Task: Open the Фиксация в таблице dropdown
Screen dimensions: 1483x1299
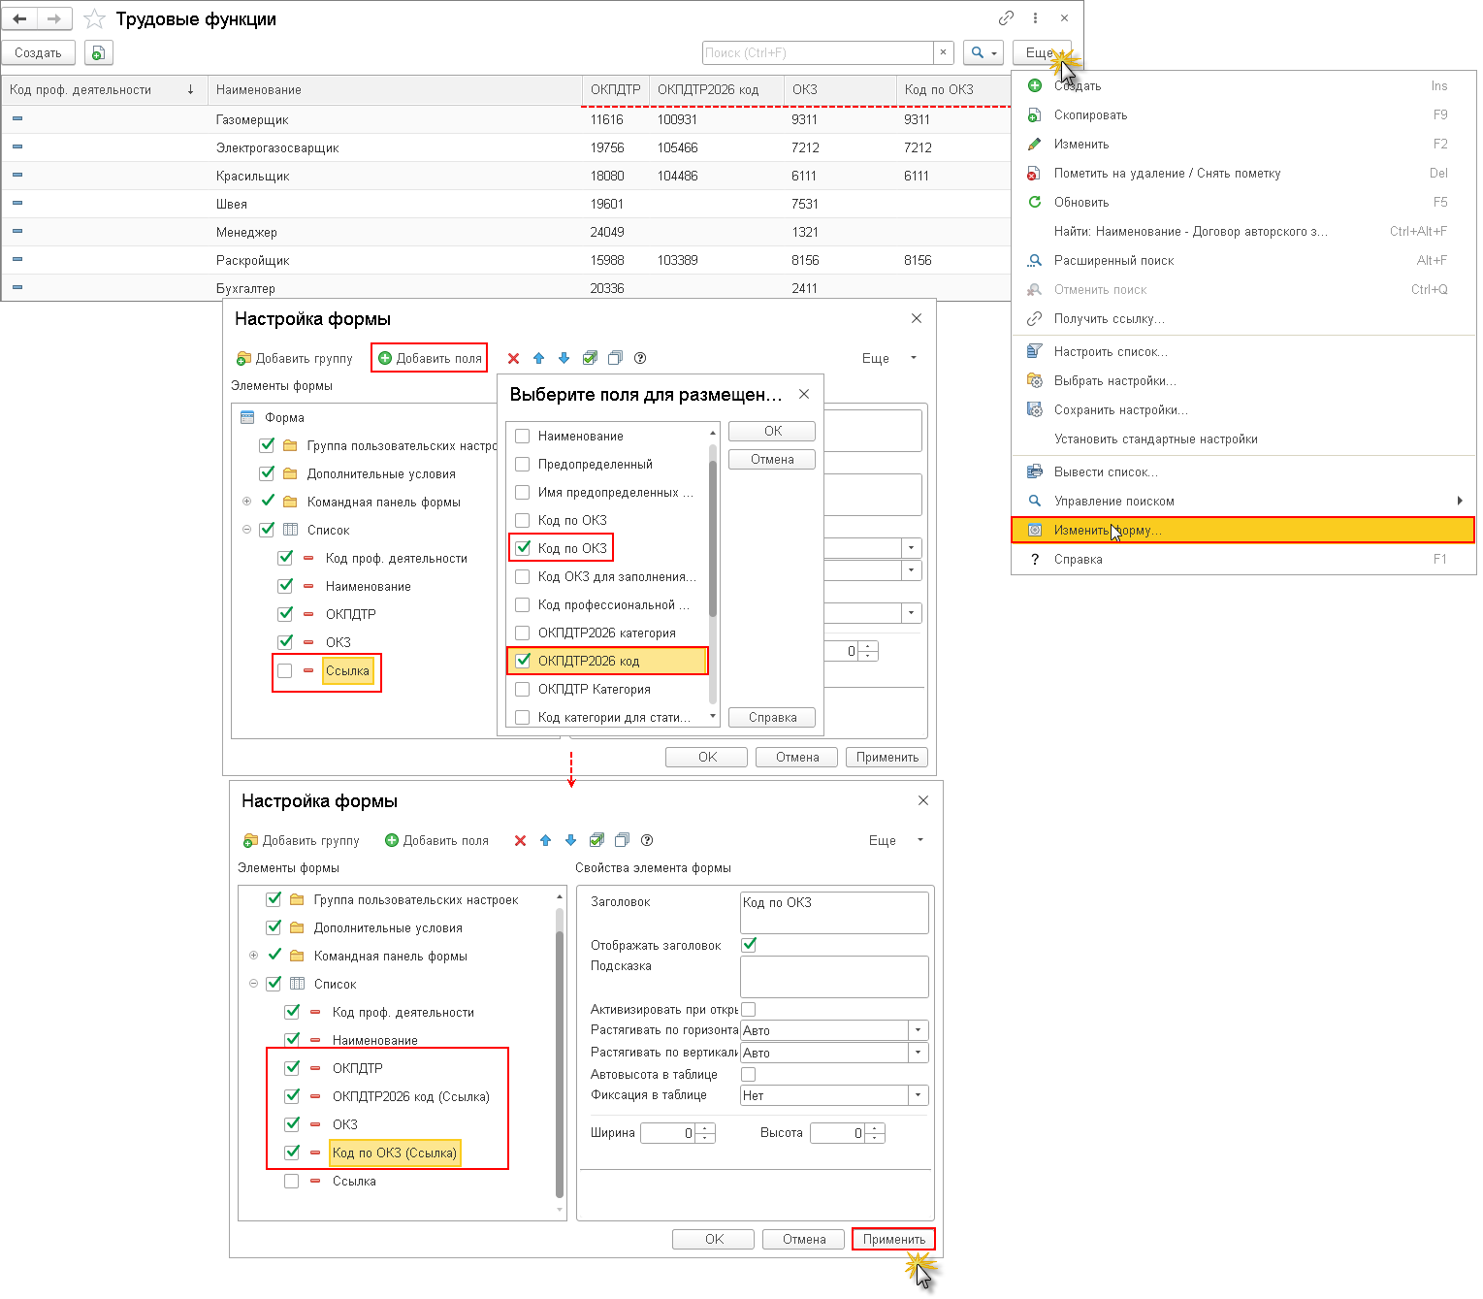Action: point(918,1095)
